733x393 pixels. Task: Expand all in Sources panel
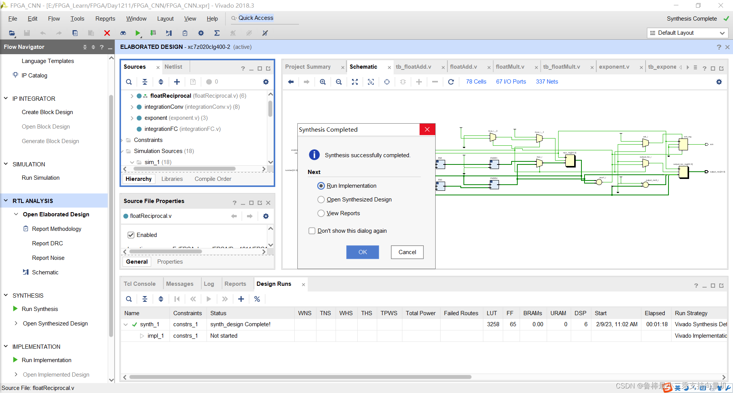click(x=161, y=82)
